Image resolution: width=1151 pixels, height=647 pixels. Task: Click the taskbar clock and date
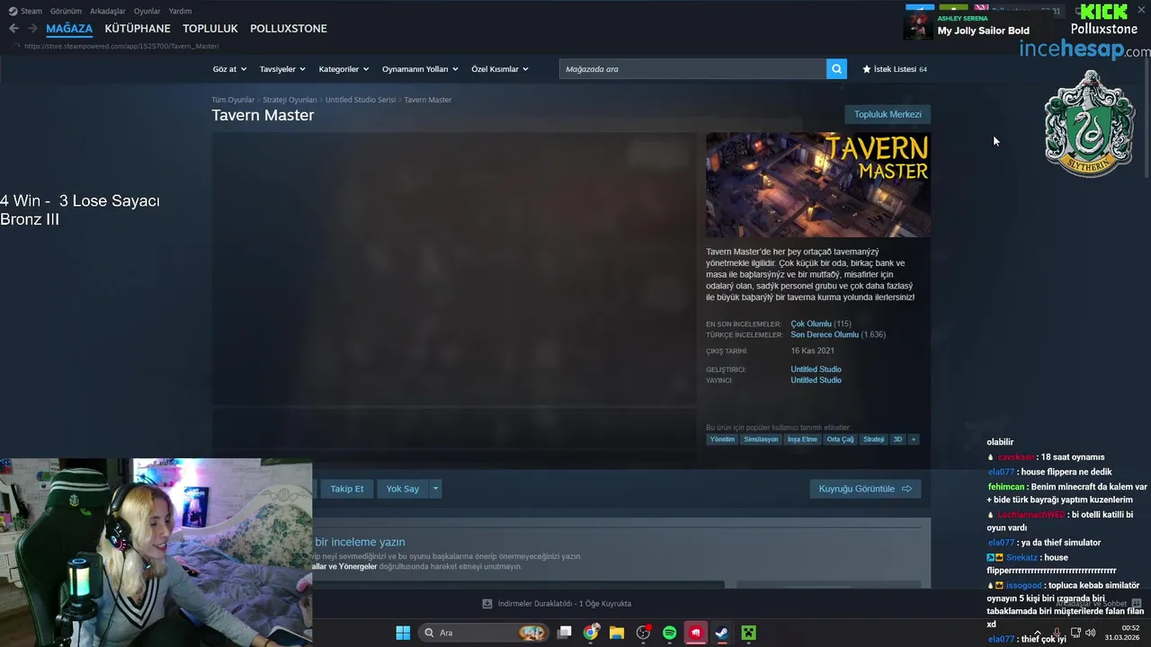click(1123, 633)
